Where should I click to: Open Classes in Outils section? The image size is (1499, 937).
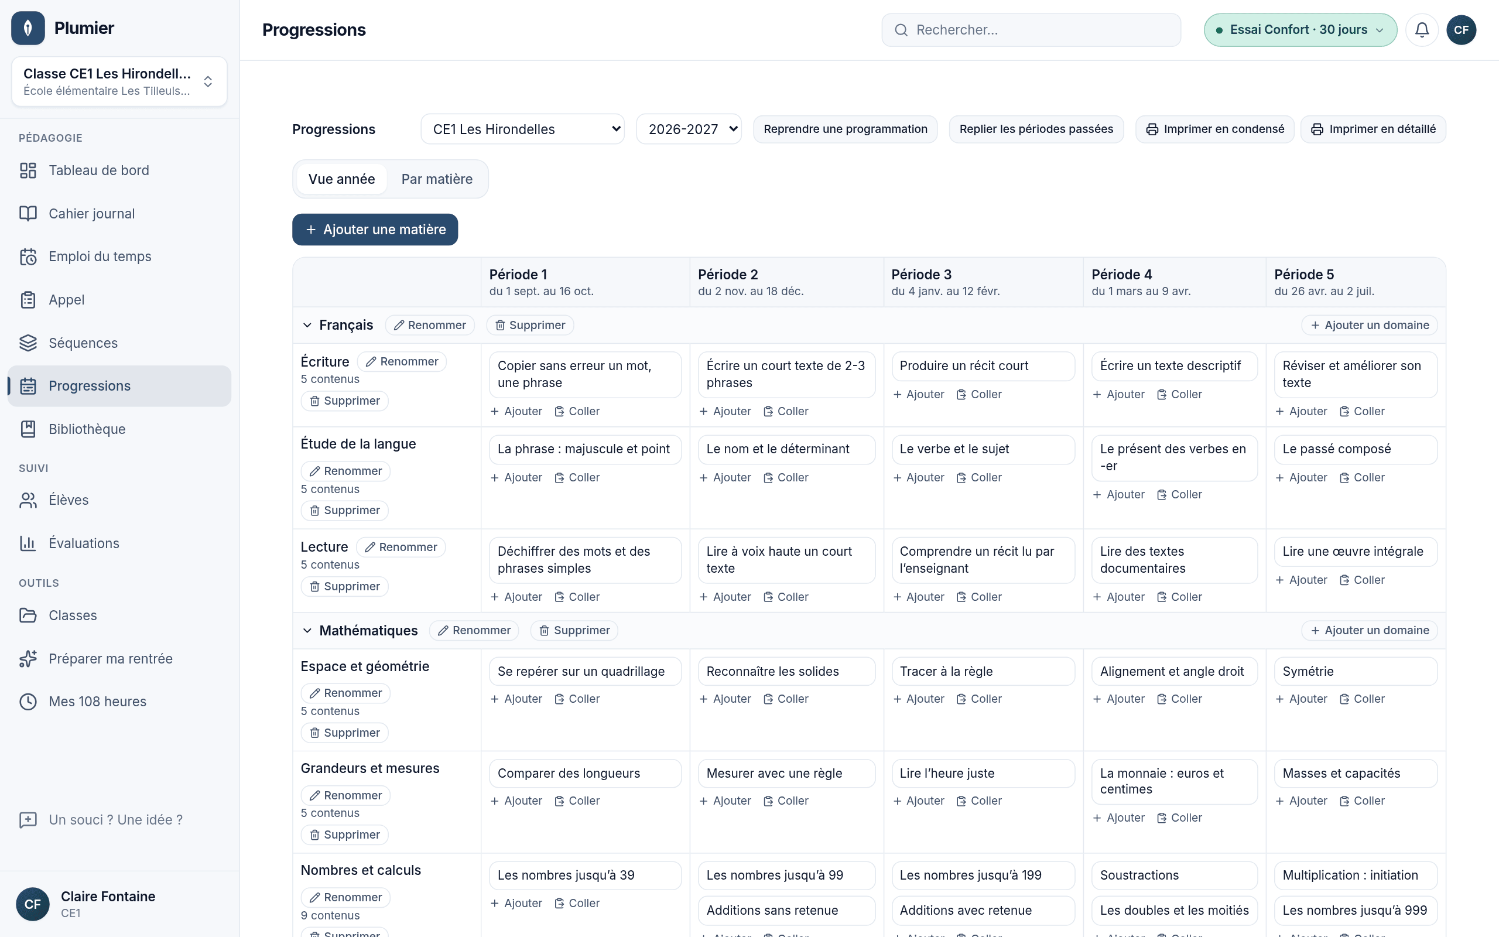click(119, 615)
